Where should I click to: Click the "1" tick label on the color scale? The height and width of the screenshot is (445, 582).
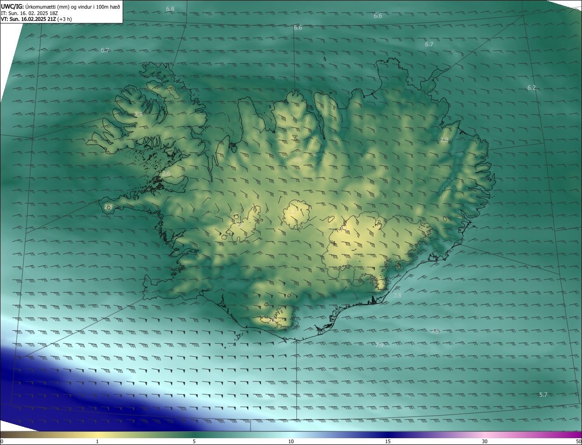coord(97,441)
